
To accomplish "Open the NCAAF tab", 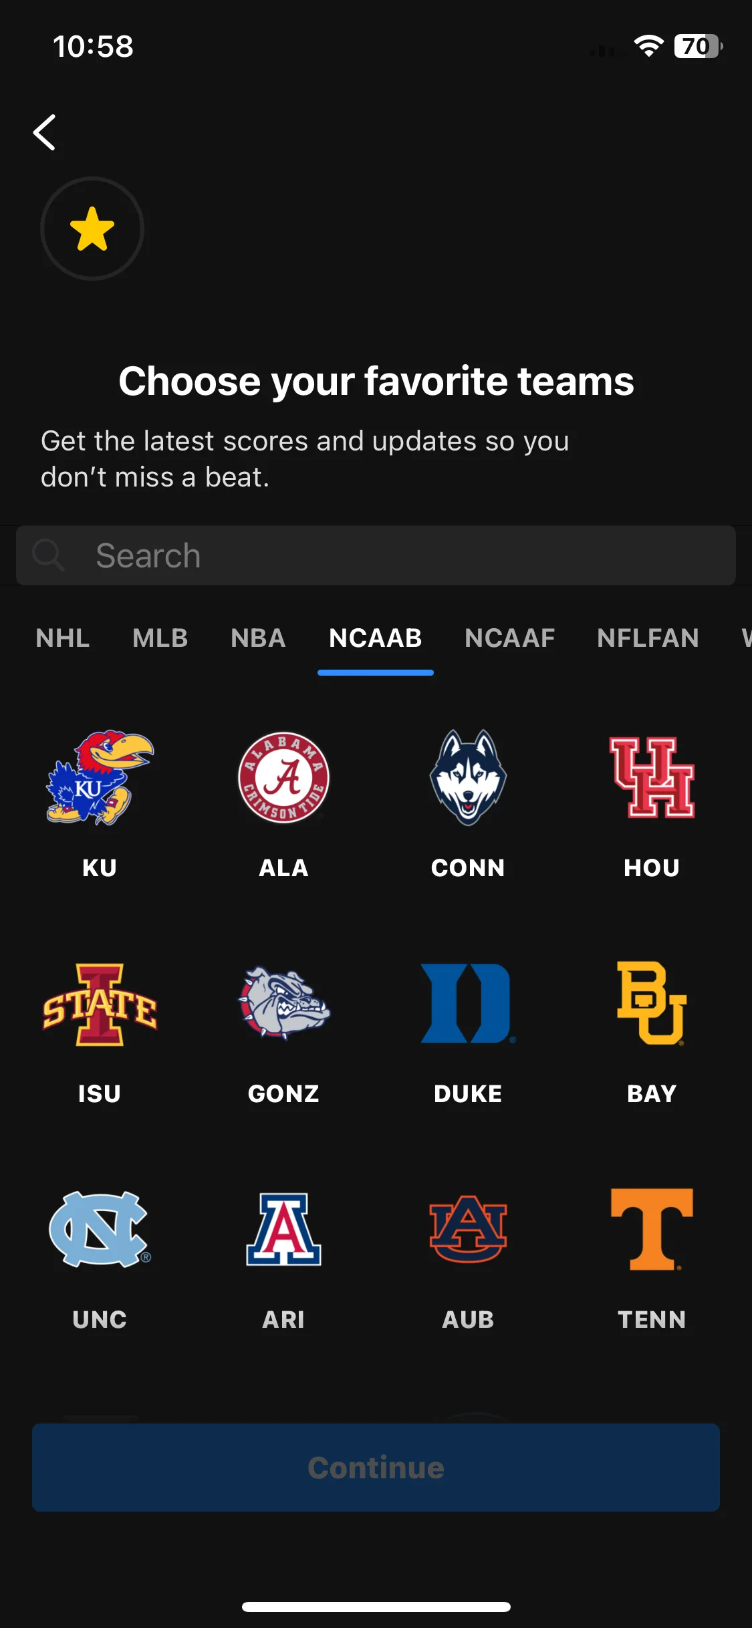I will [510, 638].
